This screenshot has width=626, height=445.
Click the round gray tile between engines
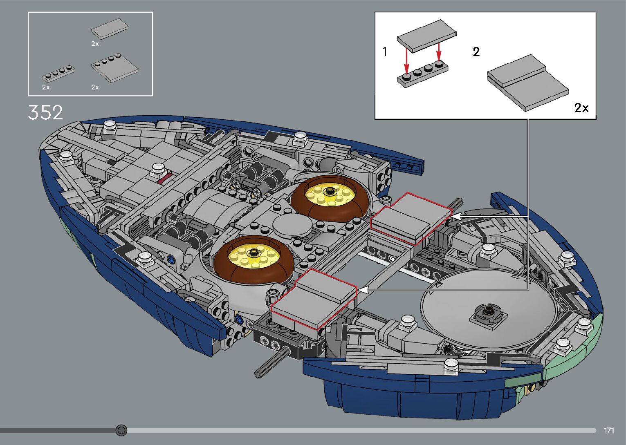pos(292,224)
